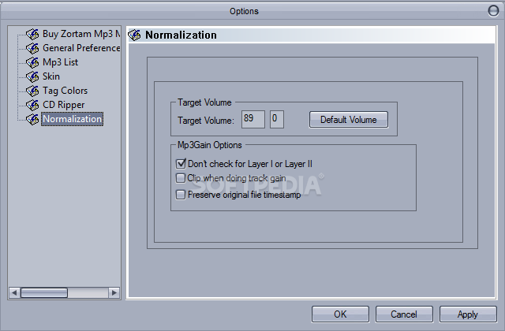Viewport: 505px width, 331px height.
Task: Apply the normalization settings
Action: click(468, 314)
